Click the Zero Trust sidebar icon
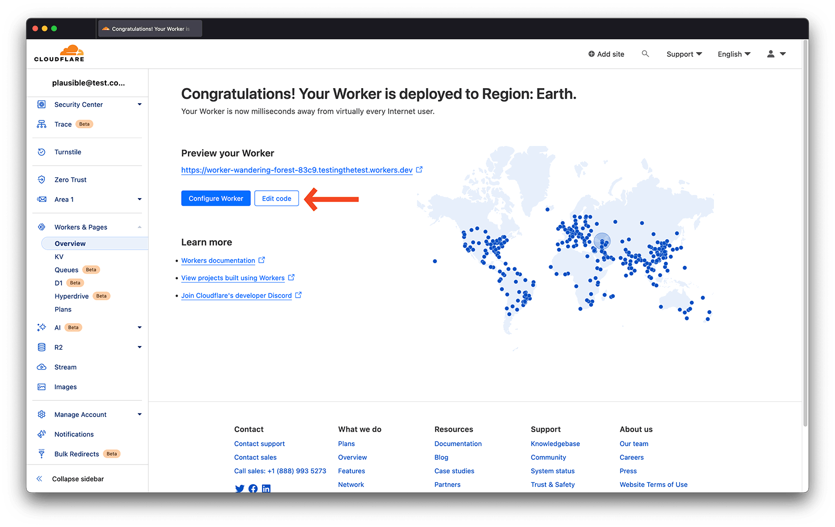The image size is (835, 527). coord(42,179)
